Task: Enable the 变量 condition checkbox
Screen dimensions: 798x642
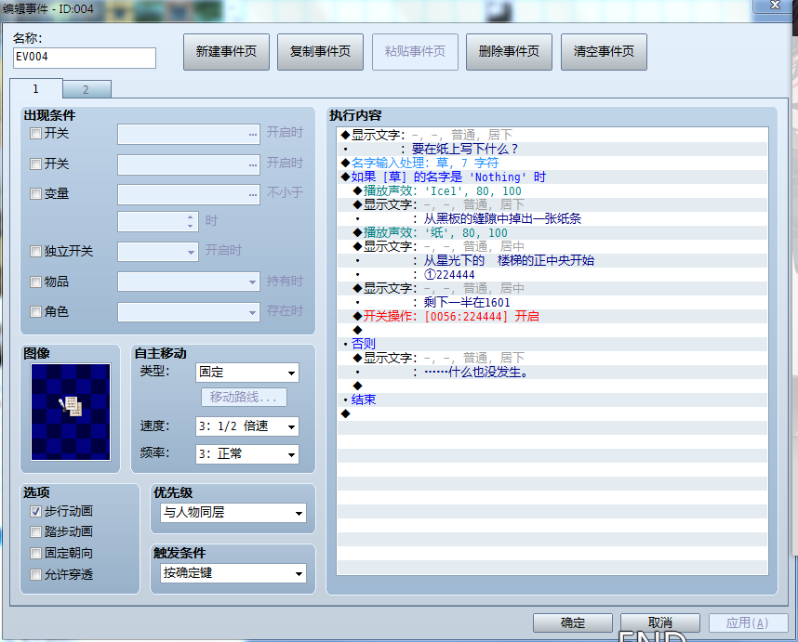Action: (x=35, y=193)
